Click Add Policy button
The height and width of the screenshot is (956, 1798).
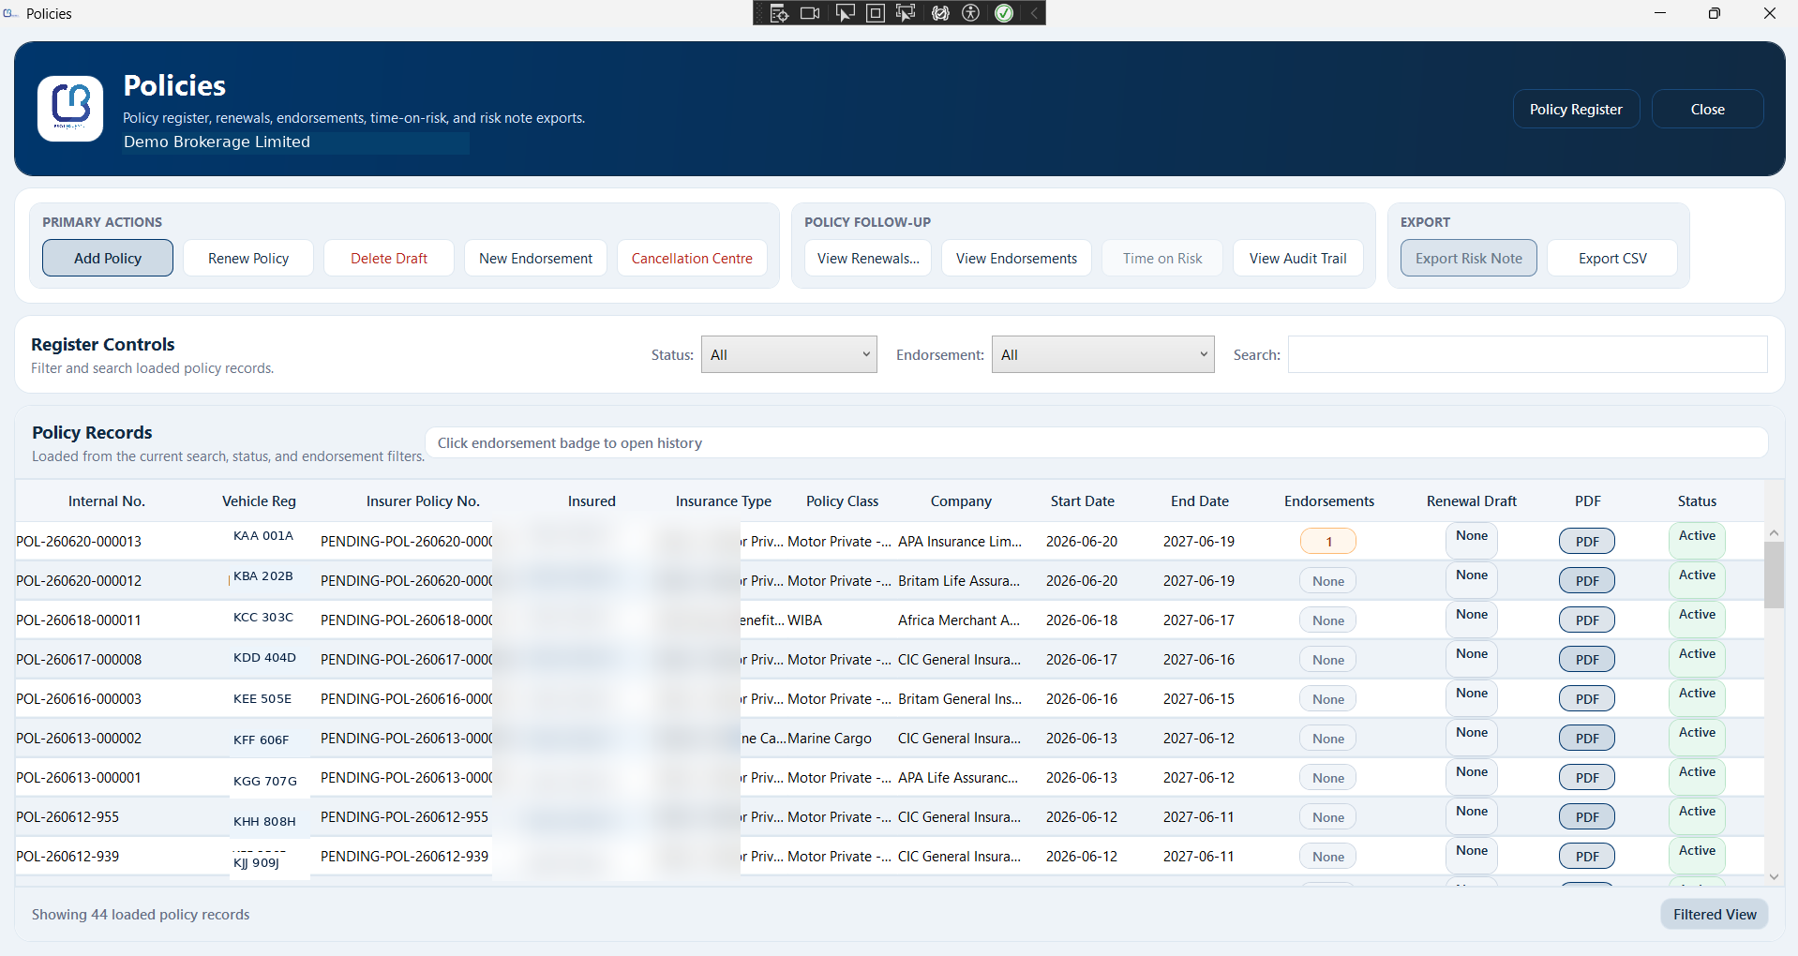(108, 258)
